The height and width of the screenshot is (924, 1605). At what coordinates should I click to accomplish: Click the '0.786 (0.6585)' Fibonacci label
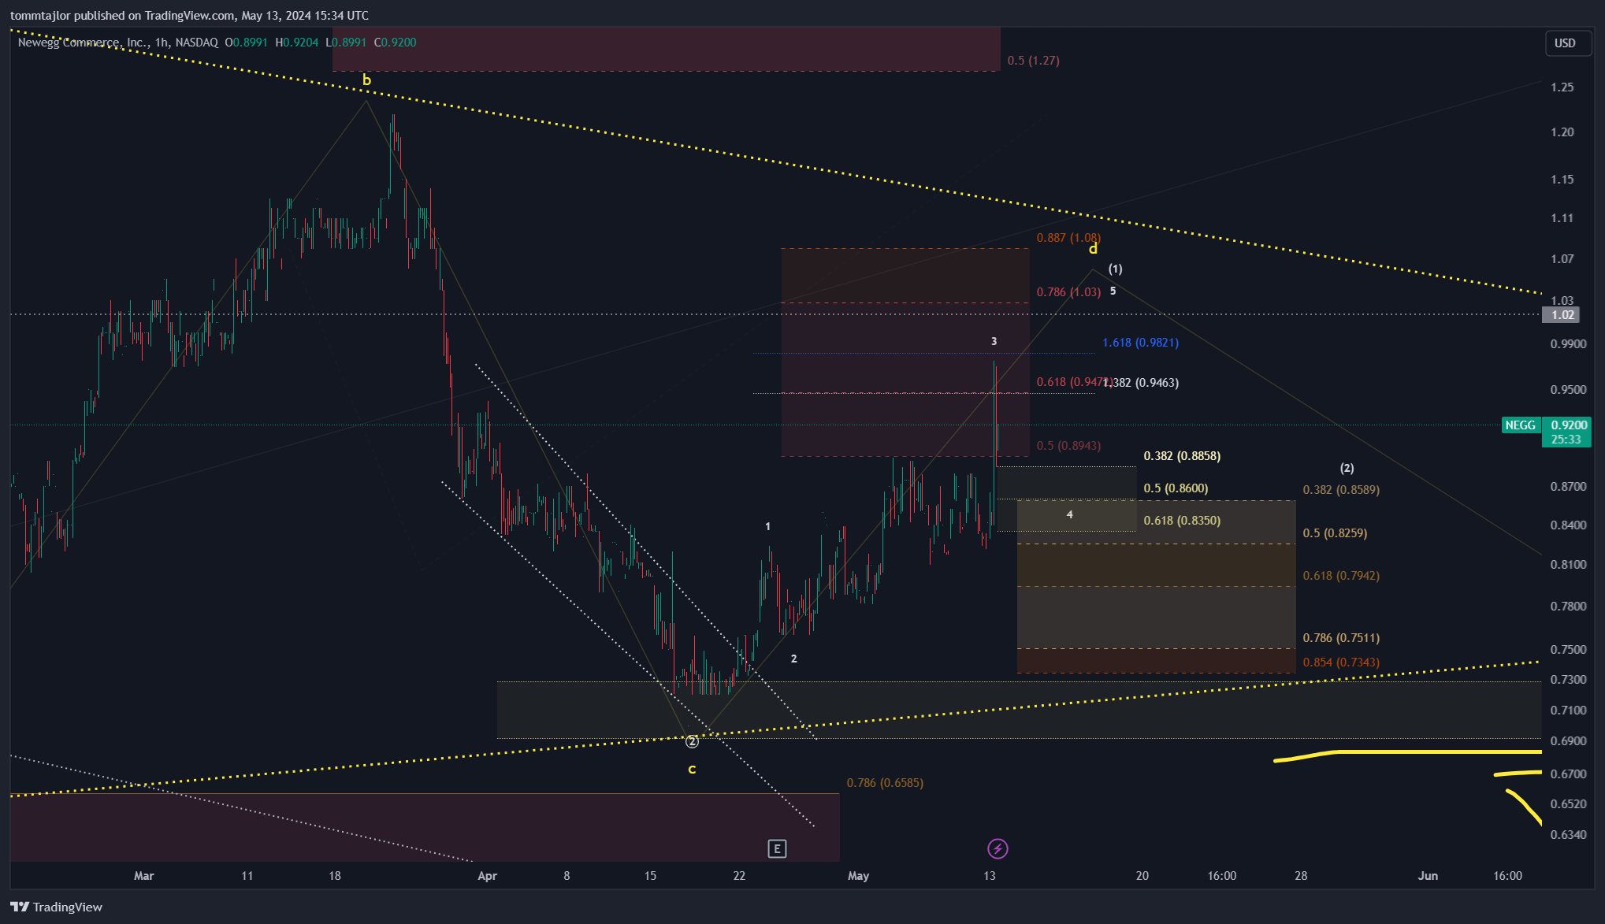885,783
